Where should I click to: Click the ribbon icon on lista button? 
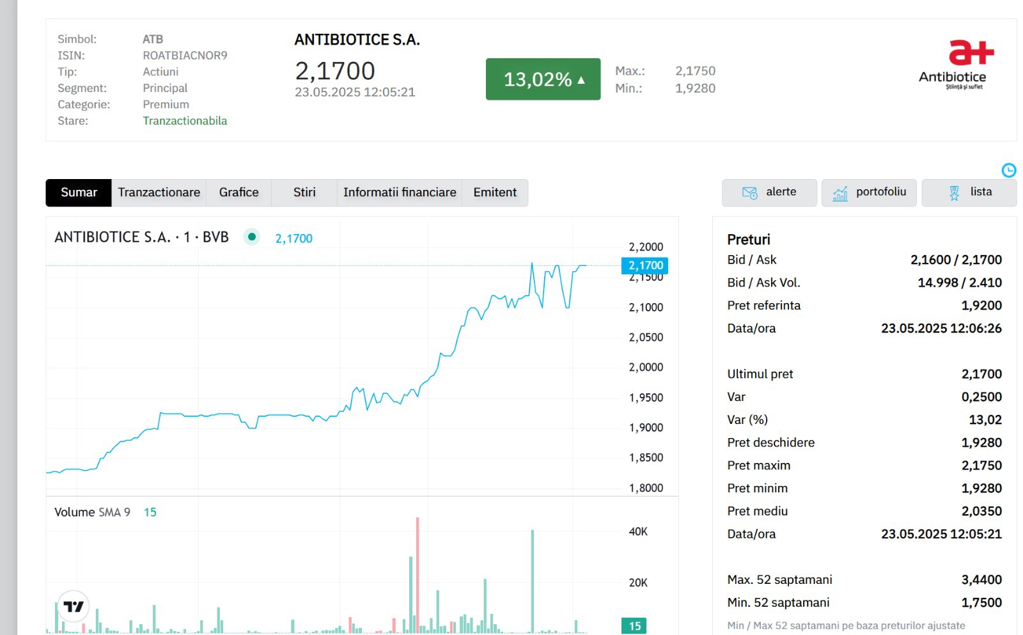pyautogui.click(x=954, y=193)
